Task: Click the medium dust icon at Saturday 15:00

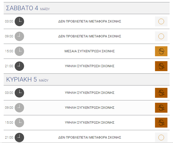Action: pyautogui.click(x=161, y=51)
